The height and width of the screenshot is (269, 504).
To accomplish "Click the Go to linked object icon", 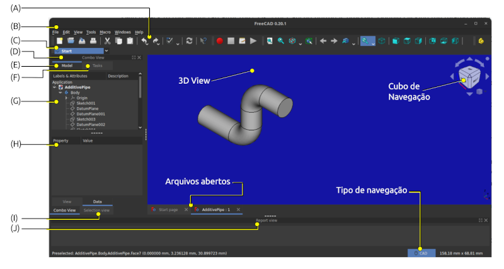I will [x=345, y=41].
